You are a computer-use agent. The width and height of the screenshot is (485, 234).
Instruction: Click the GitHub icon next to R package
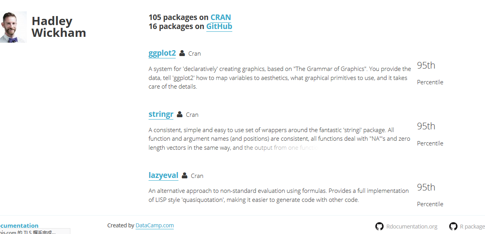click(453, 226)
